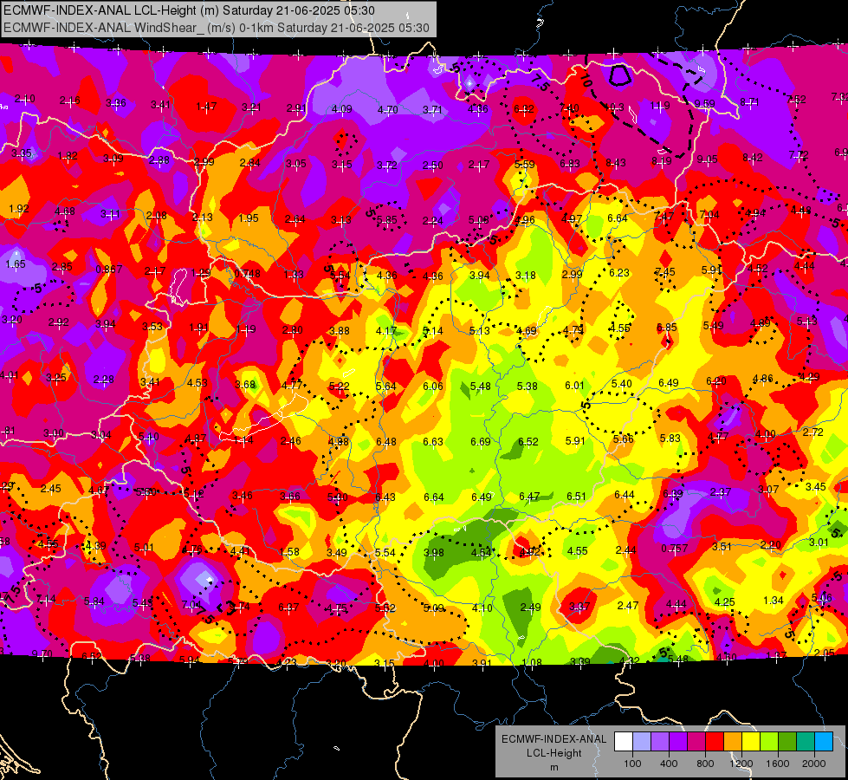Click the legend unit label 'm'

point(553,767)
